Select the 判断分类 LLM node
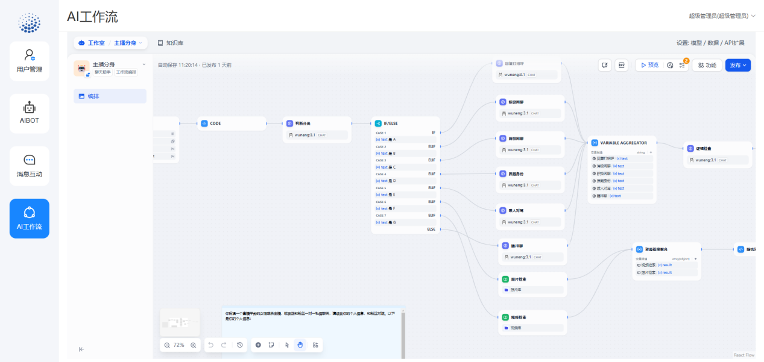The image size is (764, 362). [x=317, y=130]
